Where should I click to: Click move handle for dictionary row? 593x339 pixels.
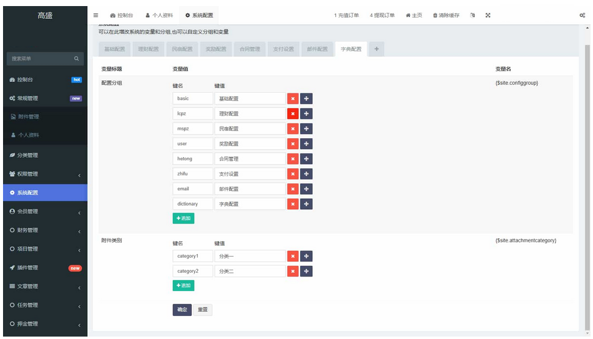coord(306,204)
